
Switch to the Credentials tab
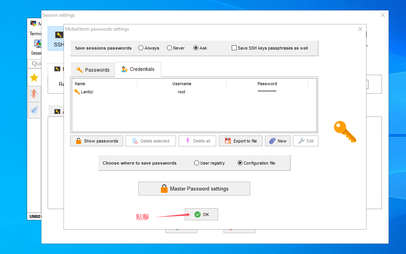[138, 69]
